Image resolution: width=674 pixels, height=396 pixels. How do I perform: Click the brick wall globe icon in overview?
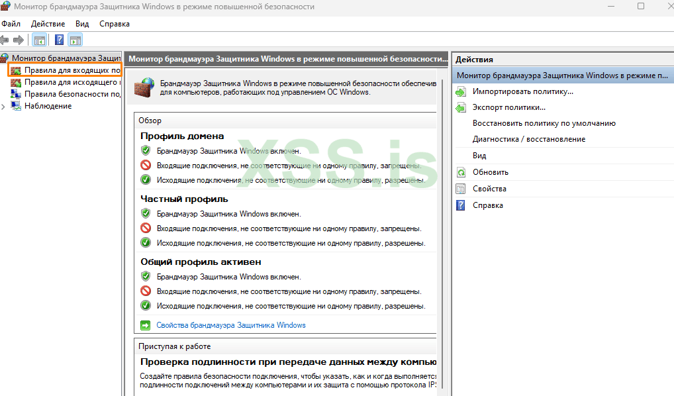[144, 87]
